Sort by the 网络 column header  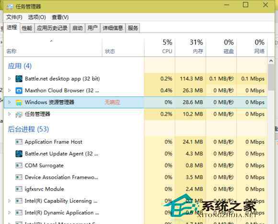252,47
